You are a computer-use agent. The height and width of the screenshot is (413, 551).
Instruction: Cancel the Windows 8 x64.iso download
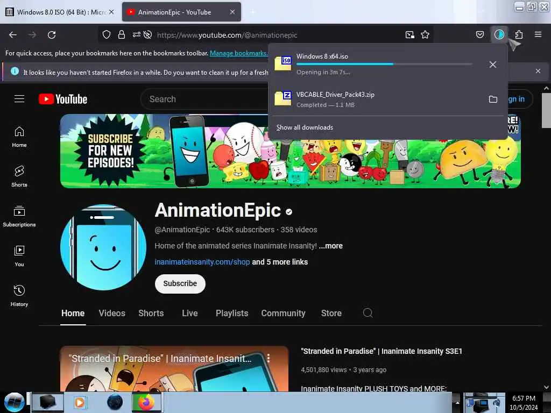coord(493,65)
